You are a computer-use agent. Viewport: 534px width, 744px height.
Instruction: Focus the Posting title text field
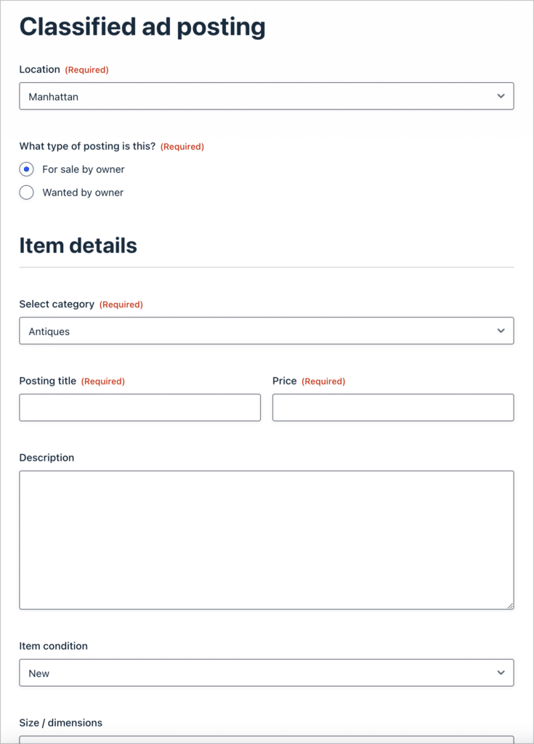tap(140, 407)
